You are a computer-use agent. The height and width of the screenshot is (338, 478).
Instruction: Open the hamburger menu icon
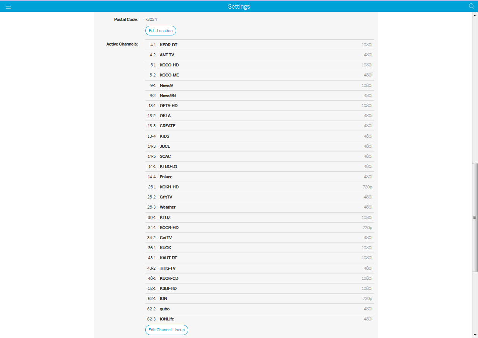[8, 7]
